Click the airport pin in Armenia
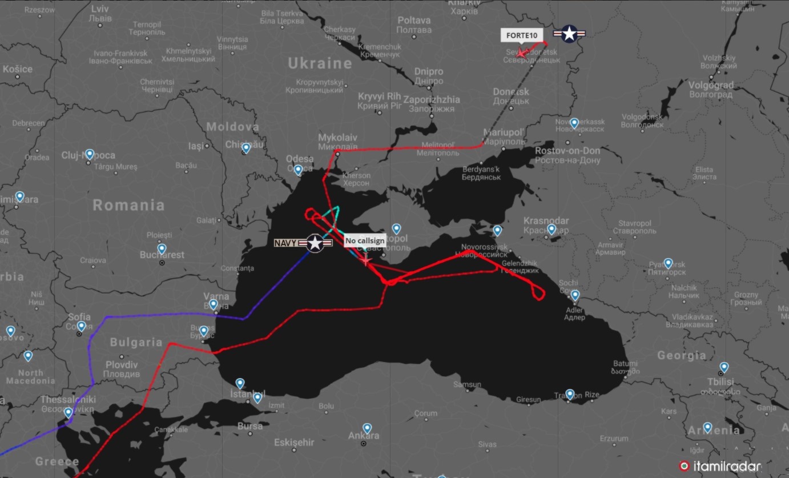The height and width of the screenshot is (478, 789). click(707, 427)
